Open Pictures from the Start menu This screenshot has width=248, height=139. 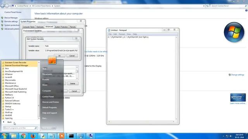(x=46, y=80)
